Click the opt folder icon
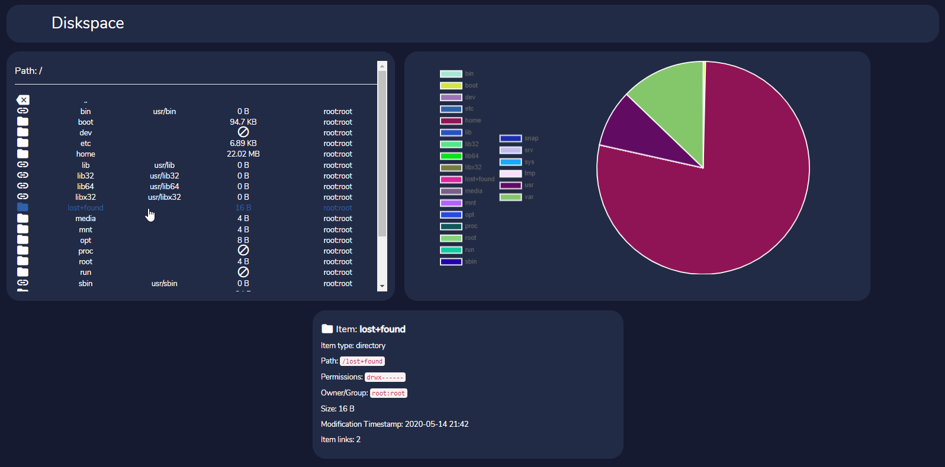This screenshot has width=945, height=467. (x=22, y=239)
